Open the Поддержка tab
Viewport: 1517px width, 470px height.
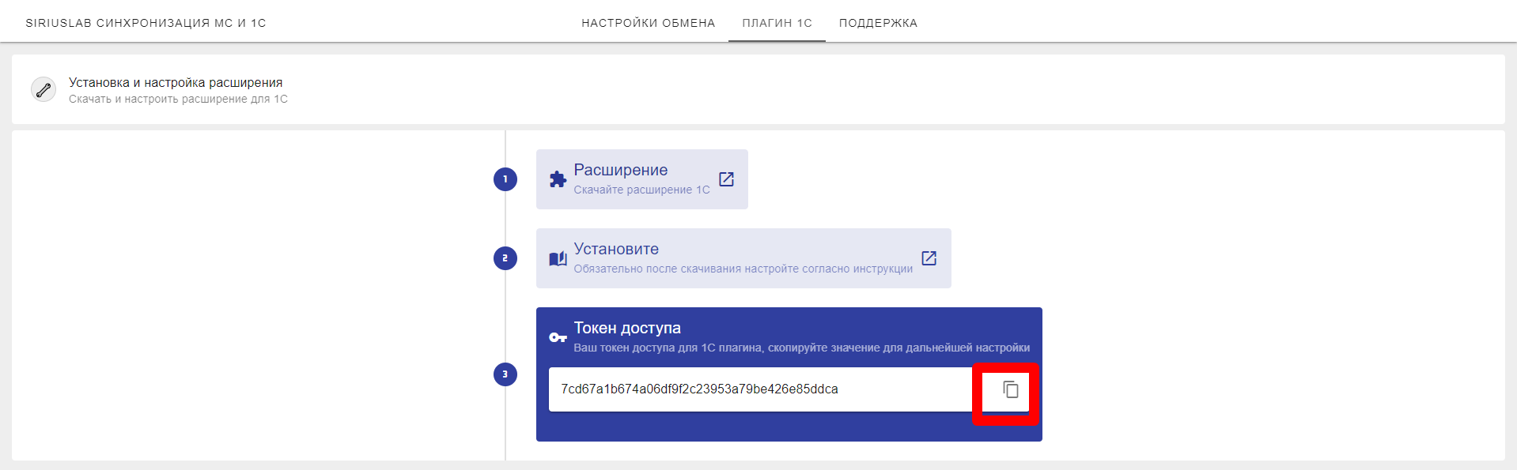[x=878, y=23]
